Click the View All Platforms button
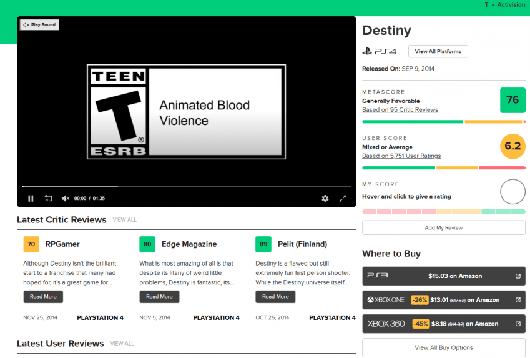 [x=438, y=51]
